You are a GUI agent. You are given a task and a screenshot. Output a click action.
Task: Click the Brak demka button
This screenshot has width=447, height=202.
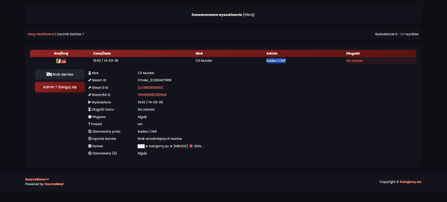[x=60, y=74]
